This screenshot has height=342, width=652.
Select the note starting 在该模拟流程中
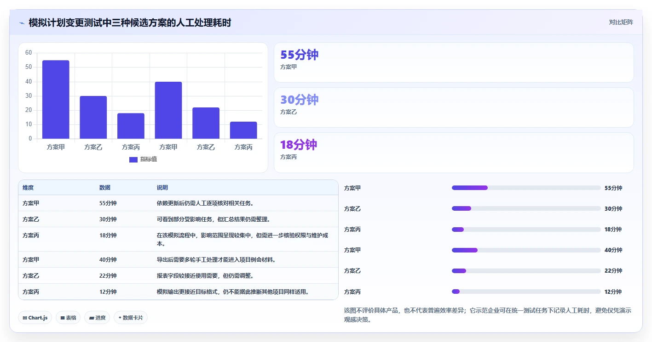click(242, 239)
